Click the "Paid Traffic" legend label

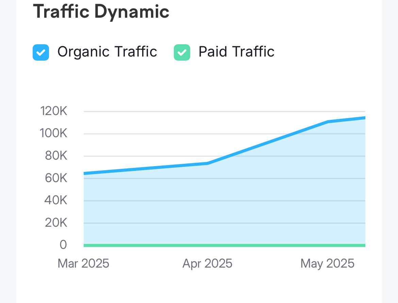pos(236,52)
